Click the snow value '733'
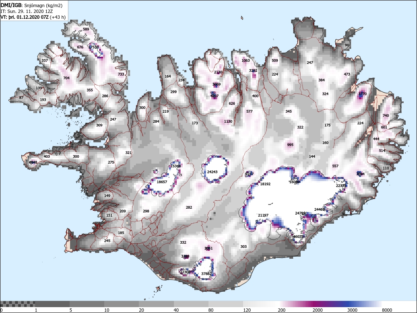The image size is (417, 313). 121,74
